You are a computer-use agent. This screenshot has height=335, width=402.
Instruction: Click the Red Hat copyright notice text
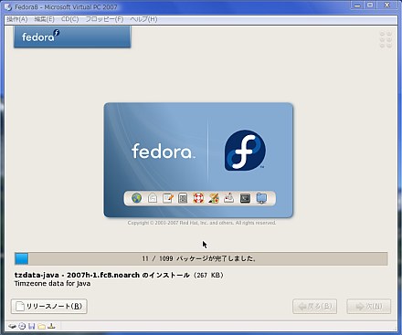(202, 223)
